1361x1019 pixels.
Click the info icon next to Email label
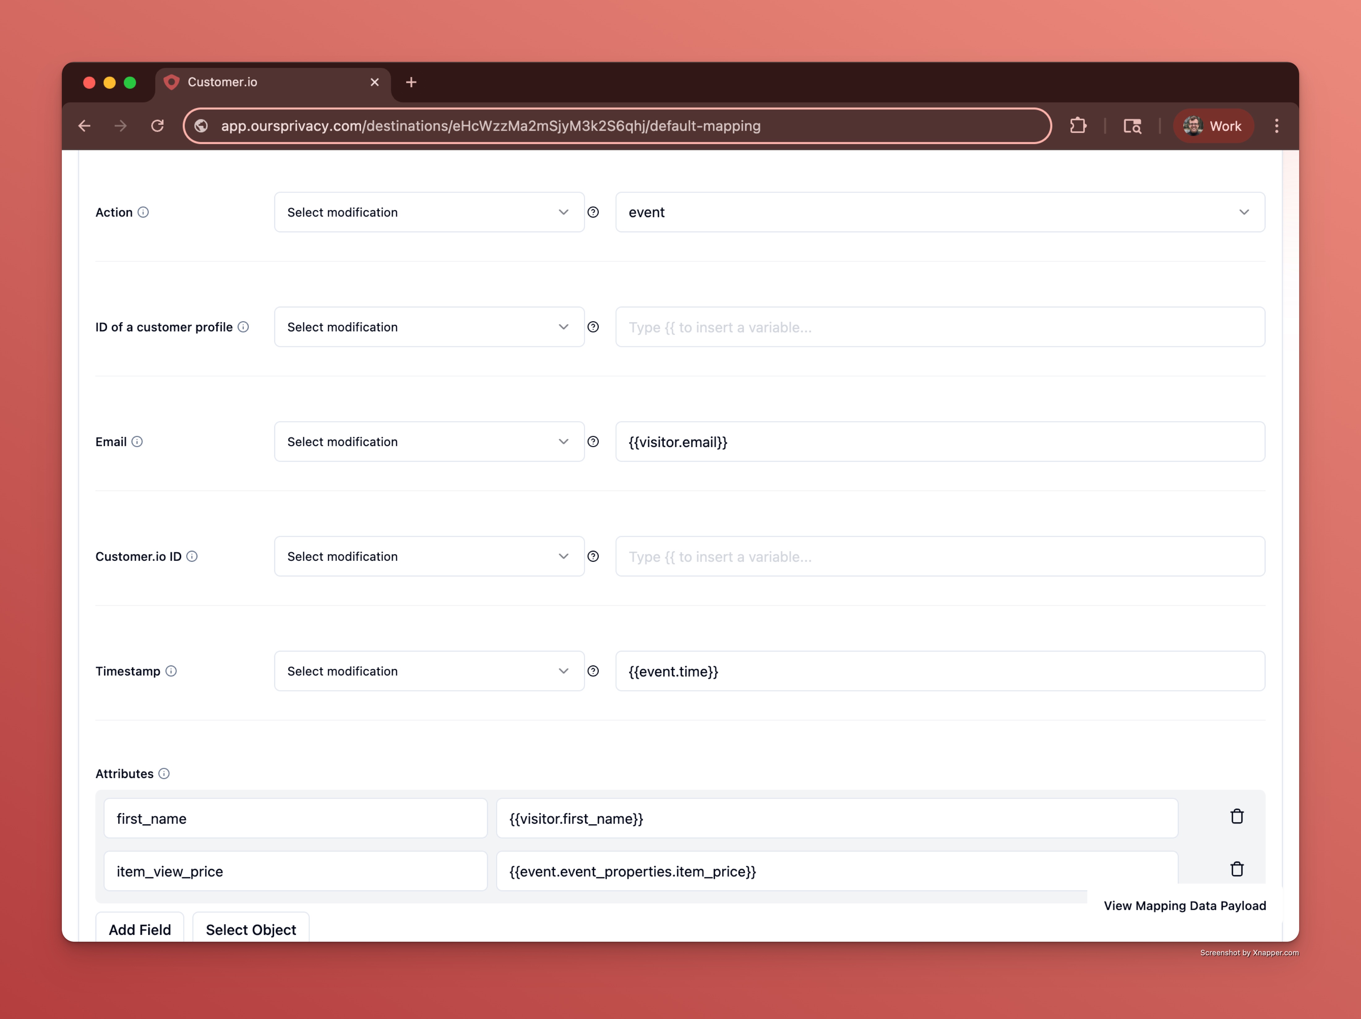[137, 441]
